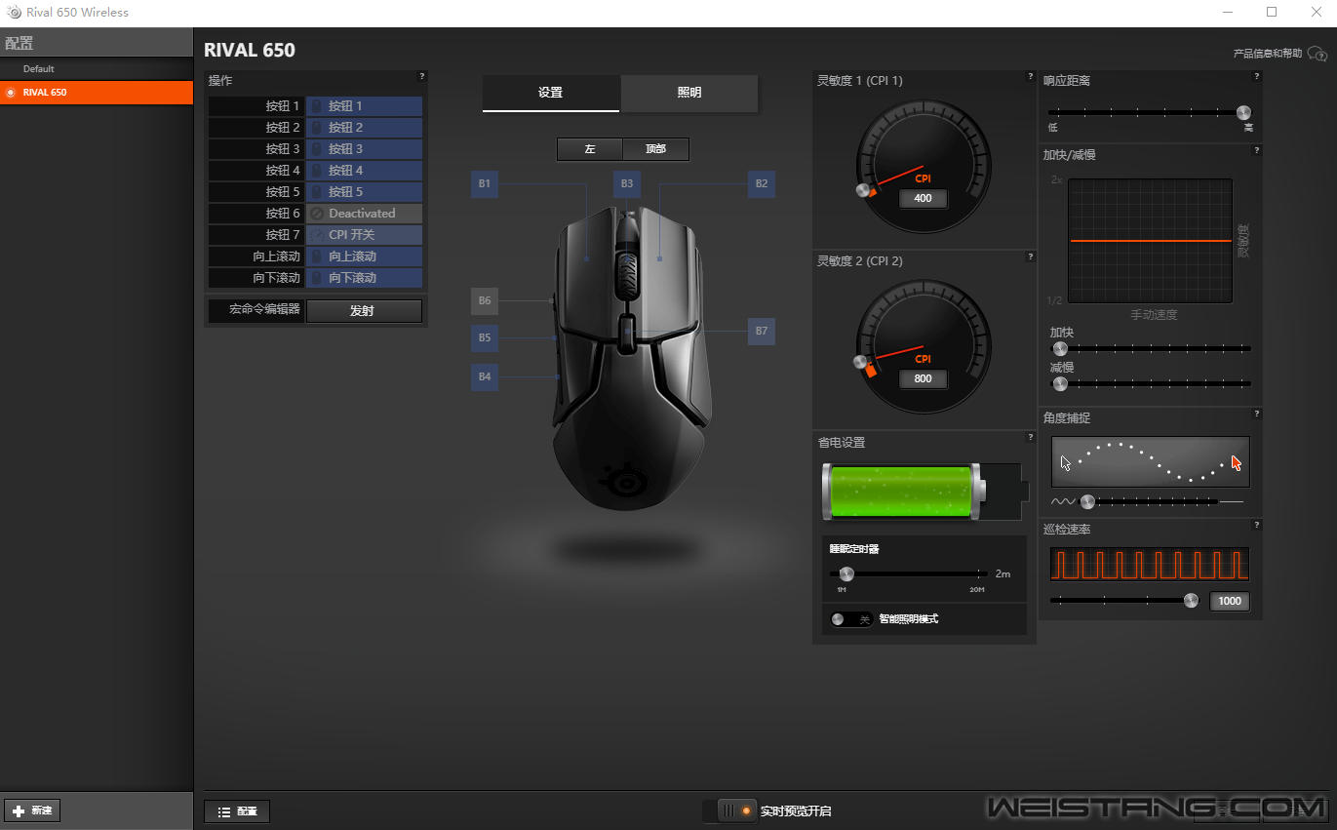Image resolution: width=1337 pixels, height=830 pixels.
Task: Click the CPI 2 value field 800
Action: 923,378
